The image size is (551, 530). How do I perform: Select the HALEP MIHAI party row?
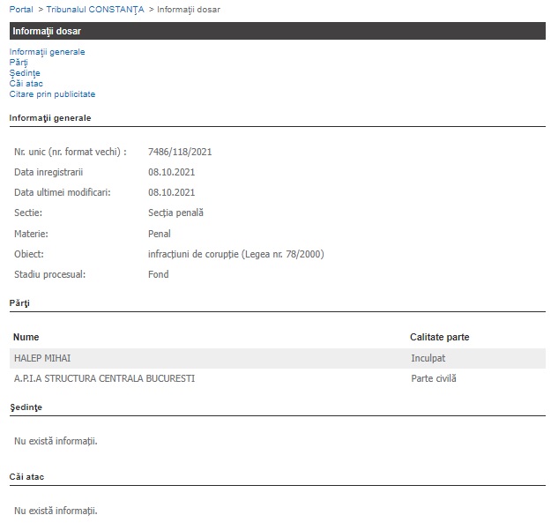(278, 359)
